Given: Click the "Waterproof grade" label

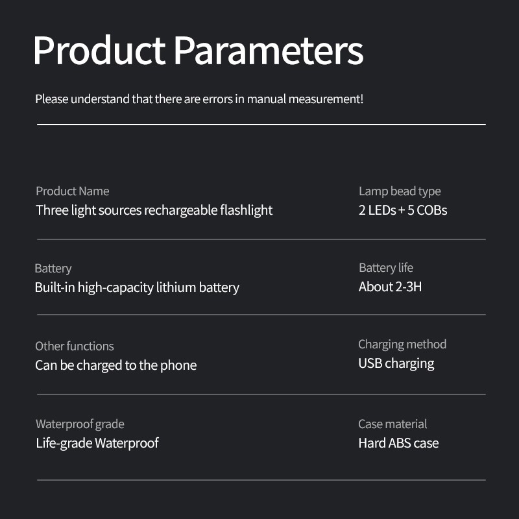Looking at the screenshot, I should [80, 424].
